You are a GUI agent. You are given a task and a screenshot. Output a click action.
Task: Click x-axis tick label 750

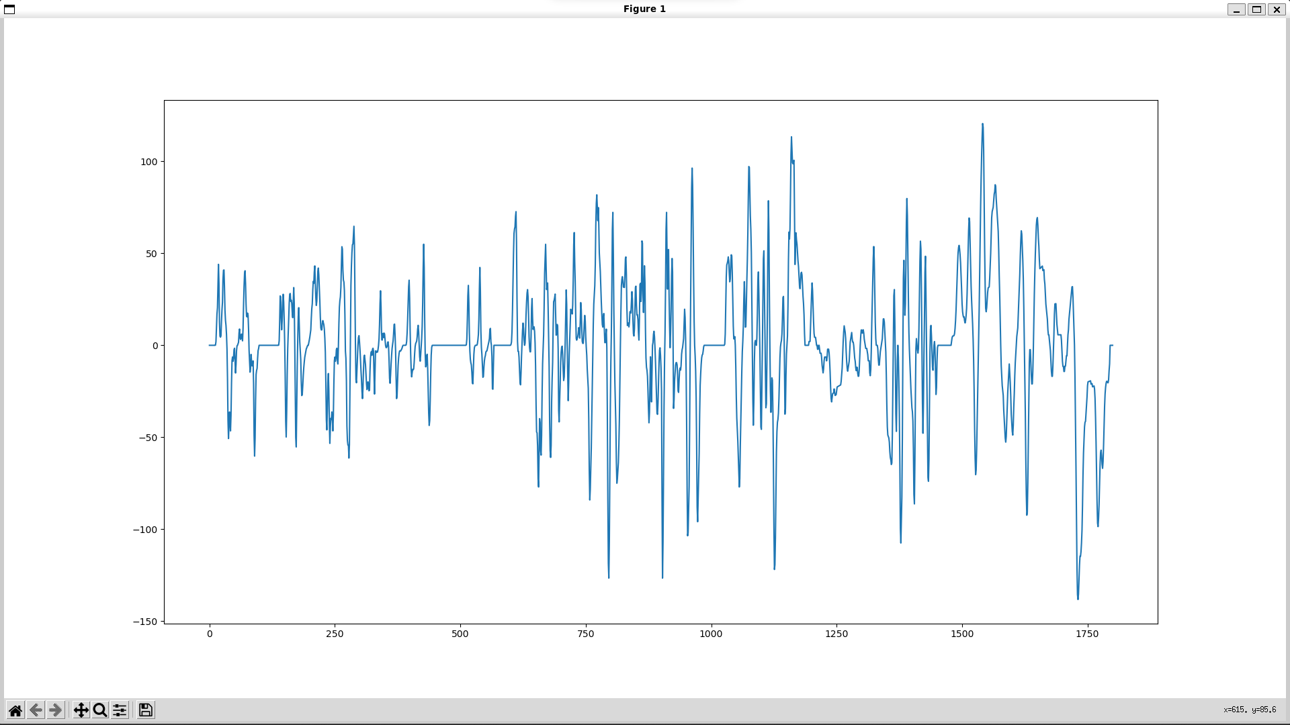coord(586,634)
